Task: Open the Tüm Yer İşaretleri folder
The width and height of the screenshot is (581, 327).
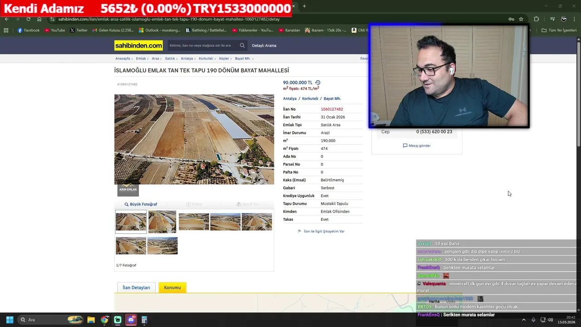Action: [559, 30]
